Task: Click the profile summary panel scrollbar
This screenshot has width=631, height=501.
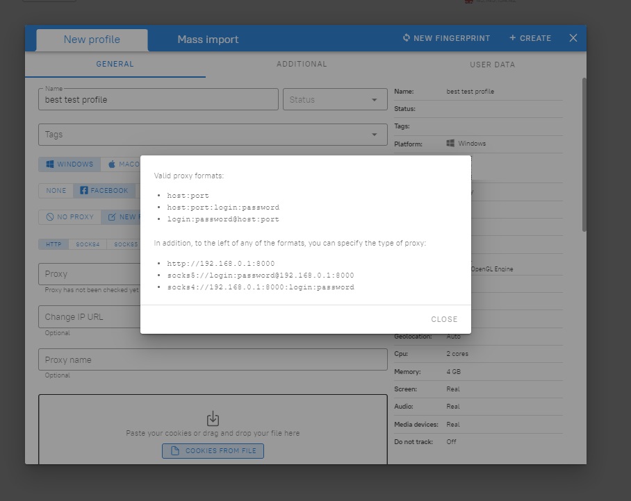Action: coord(584,155)
